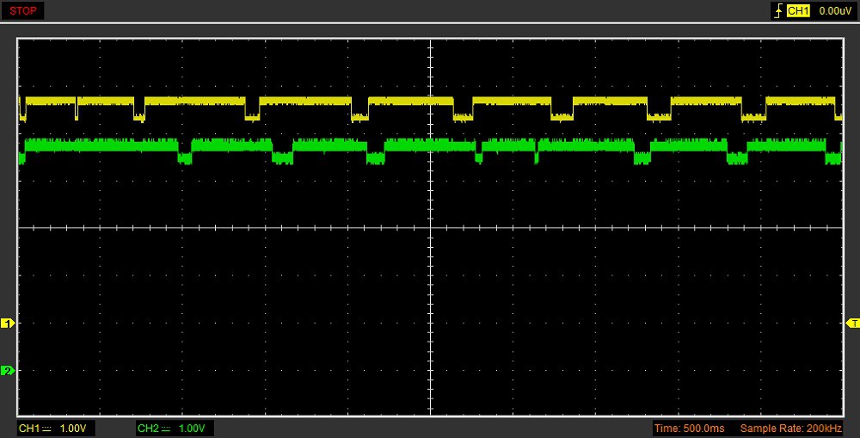Click the red STOP status indicator

point(22,11)
